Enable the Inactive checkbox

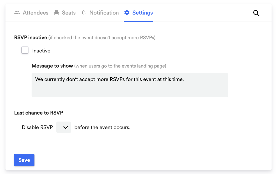tap(25, 50)
